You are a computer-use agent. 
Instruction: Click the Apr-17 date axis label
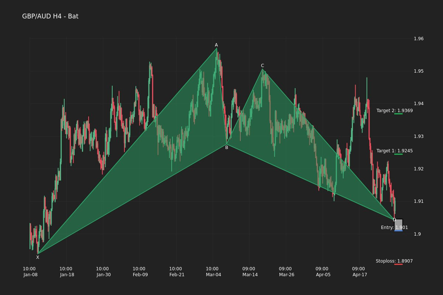click(x=360, y=275)
